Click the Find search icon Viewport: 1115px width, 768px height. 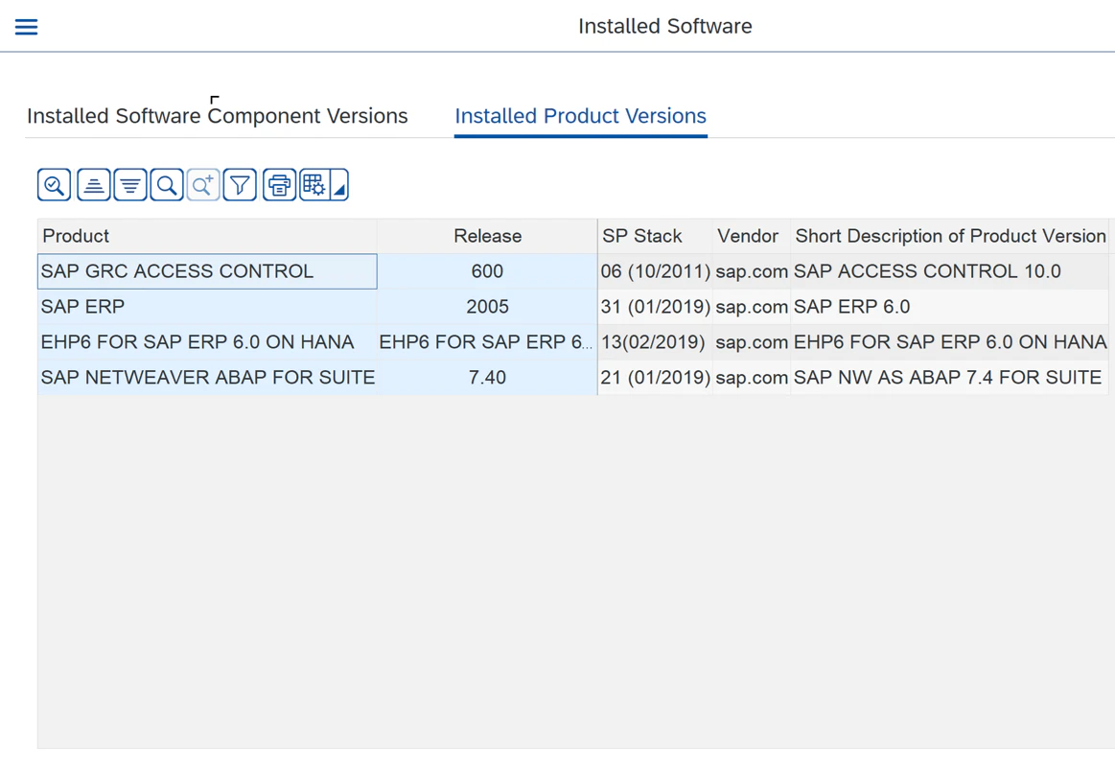pos(167,185)
